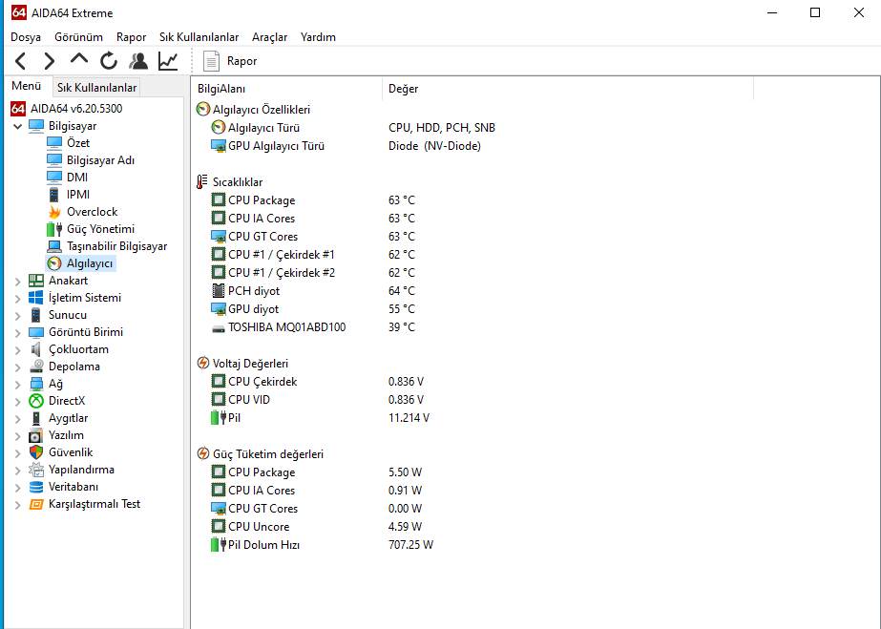Viewport: 881px width, 629px height.
Task: Click the Çokluortam speaker icon
Action: [x=36, y=349]
